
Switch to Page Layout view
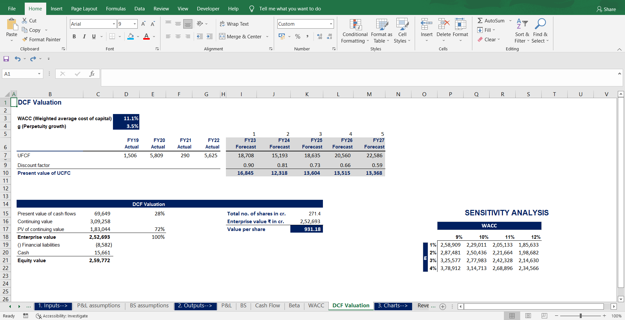pos(528,316)
